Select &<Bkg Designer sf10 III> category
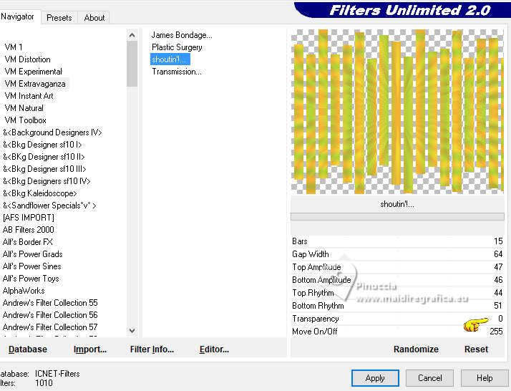The height and width of the screenshot is (391, 511). (44, 169)
